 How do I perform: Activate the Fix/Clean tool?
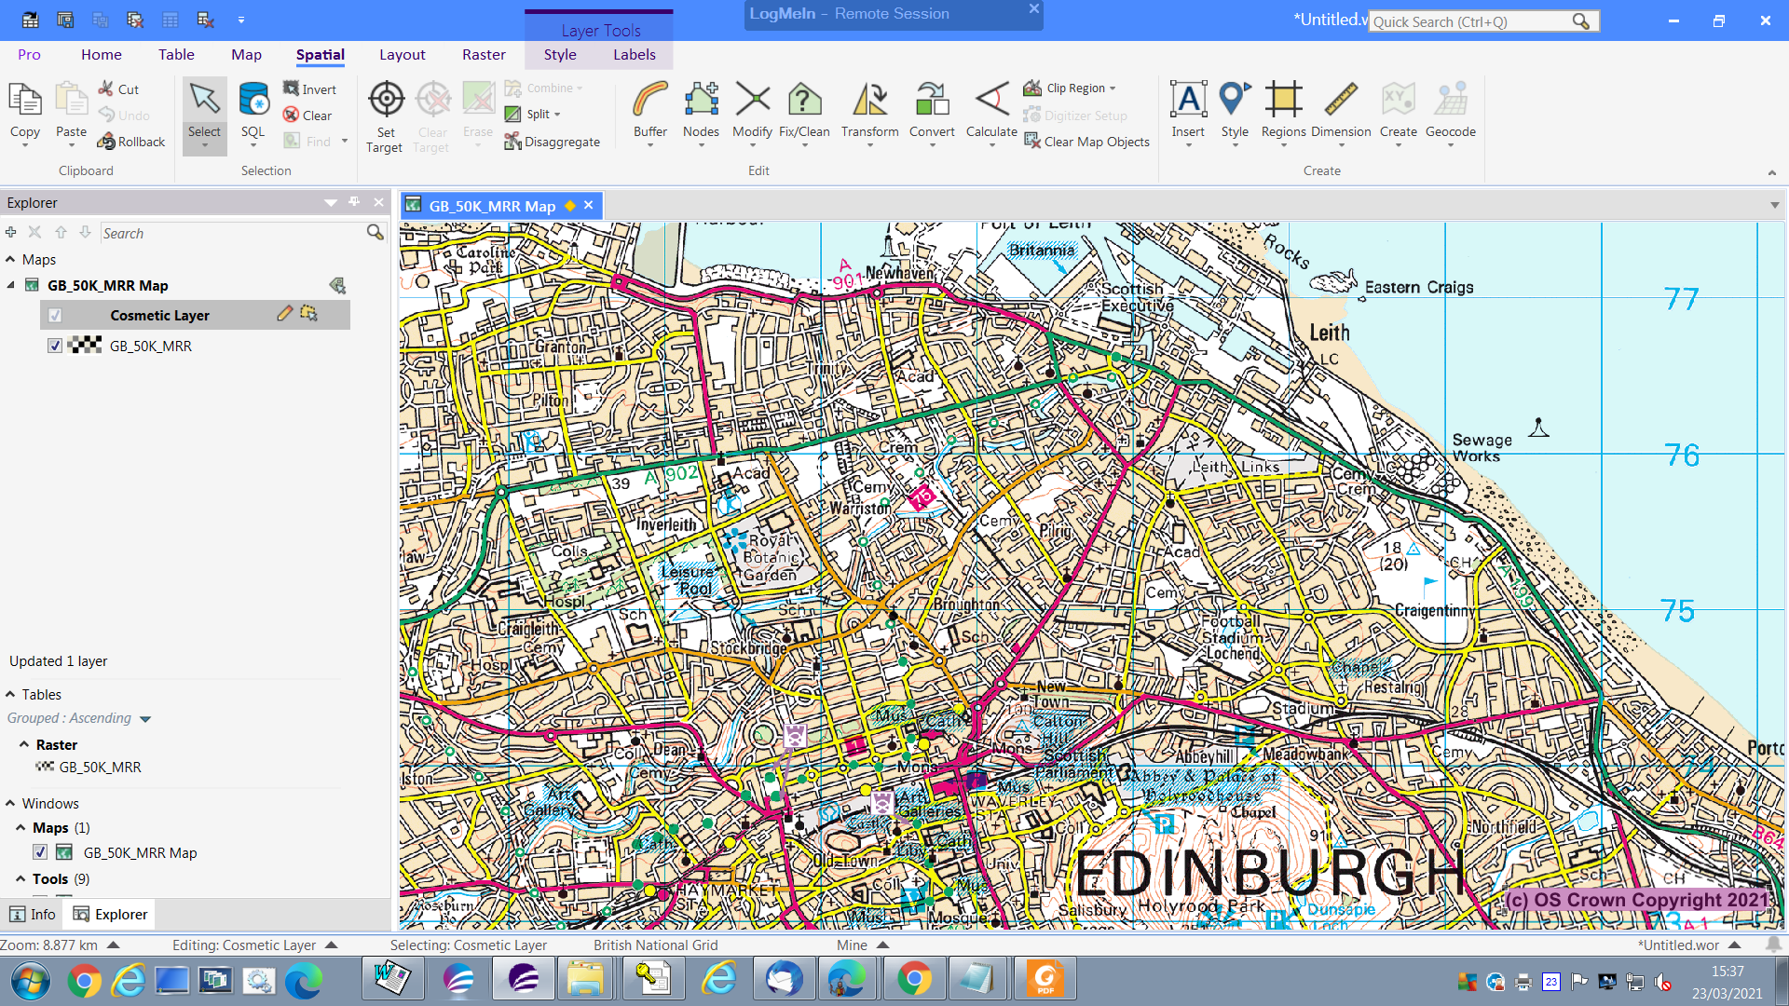(x=803, y=112)
